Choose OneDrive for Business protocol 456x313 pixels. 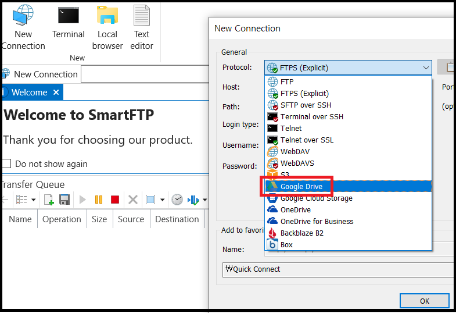[348, 222]
